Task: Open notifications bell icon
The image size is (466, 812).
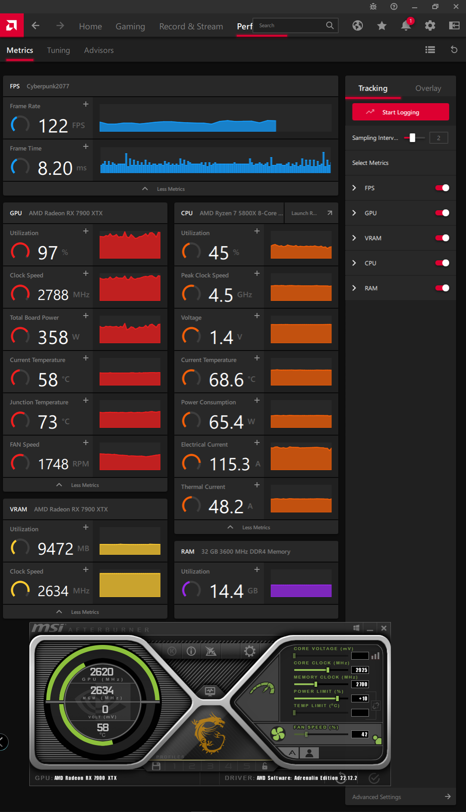Action: (406, 25)
